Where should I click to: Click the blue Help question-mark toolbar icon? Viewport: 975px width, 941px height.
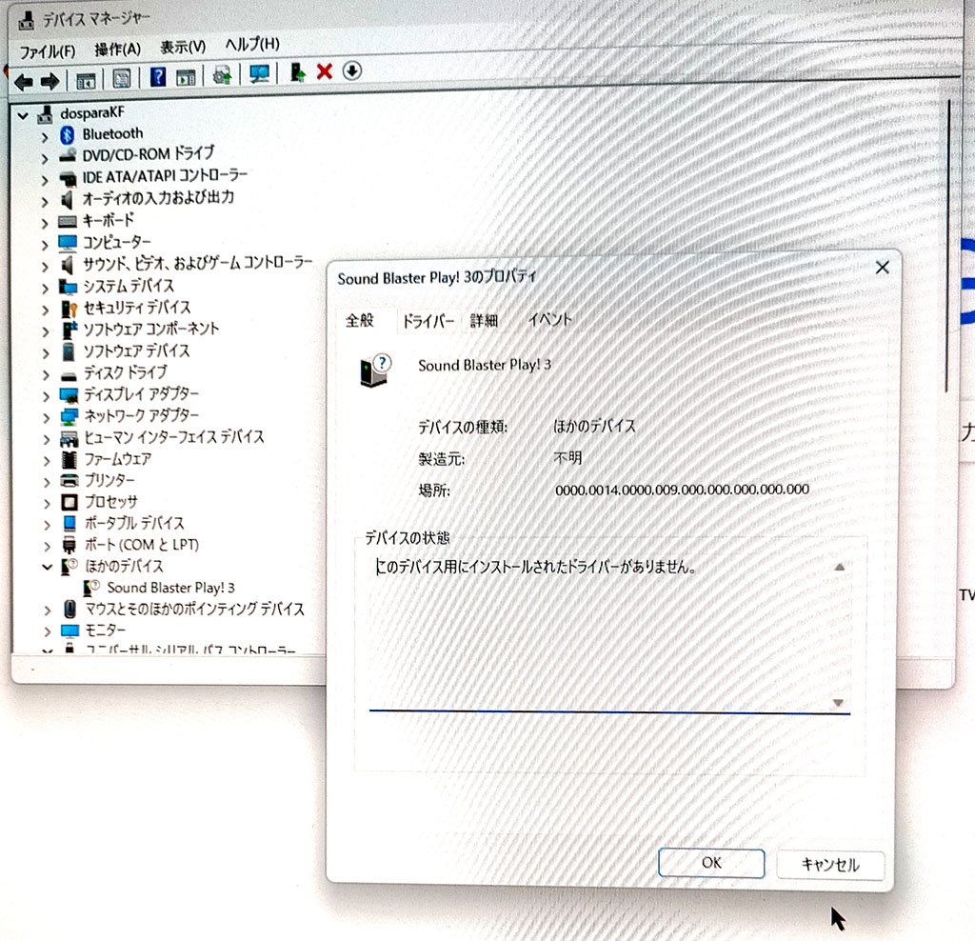(158, 77)
